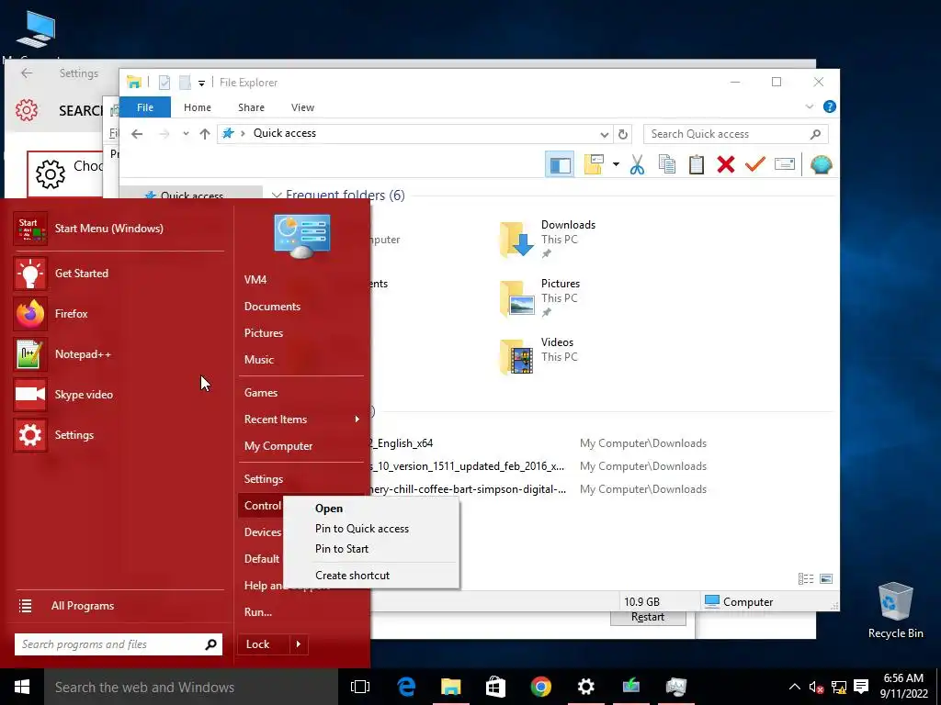Collapse the Frequent folders group
This screenshot has height=705, width=941.
click(277, 196)
